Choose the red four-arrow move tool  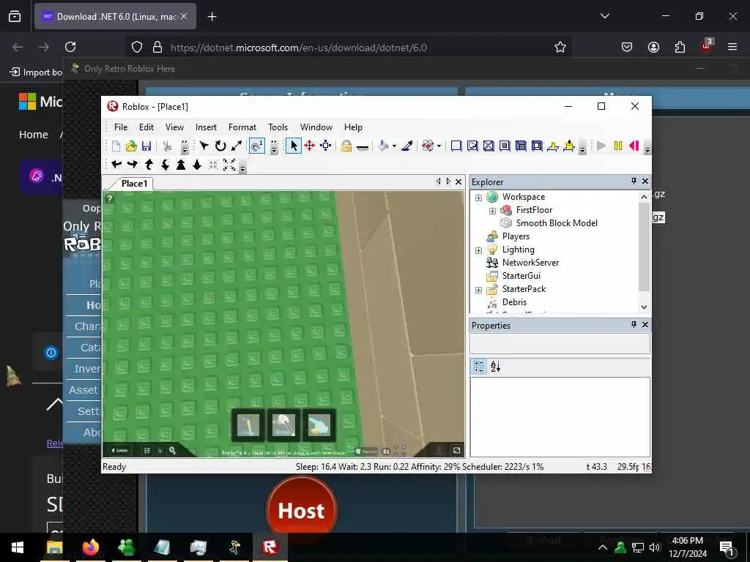[310, 146]
